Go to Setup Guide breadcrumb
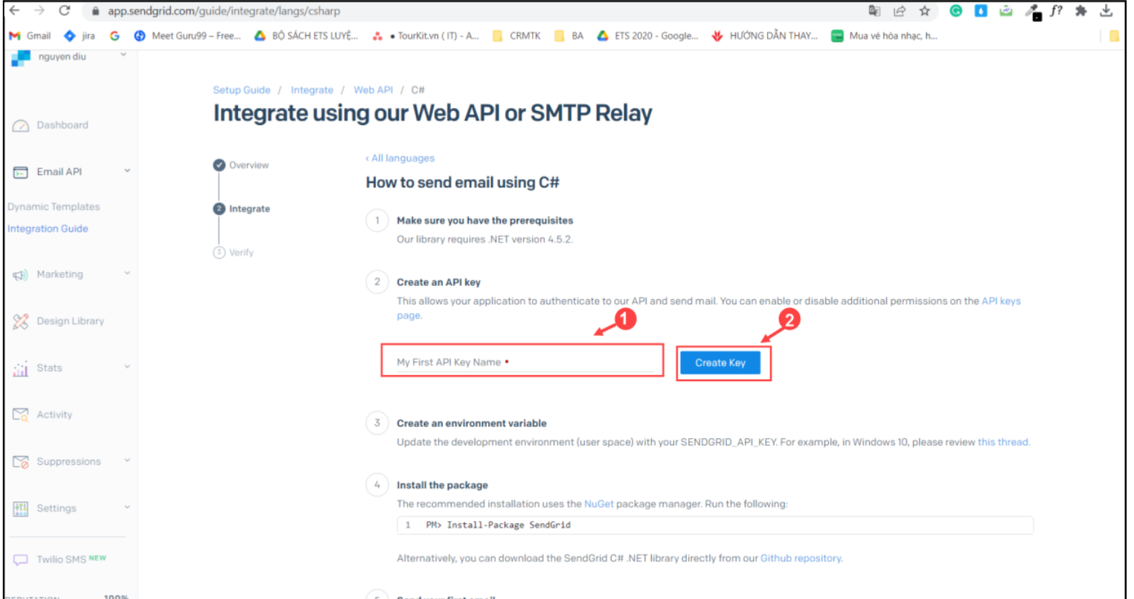 point(242,90)
